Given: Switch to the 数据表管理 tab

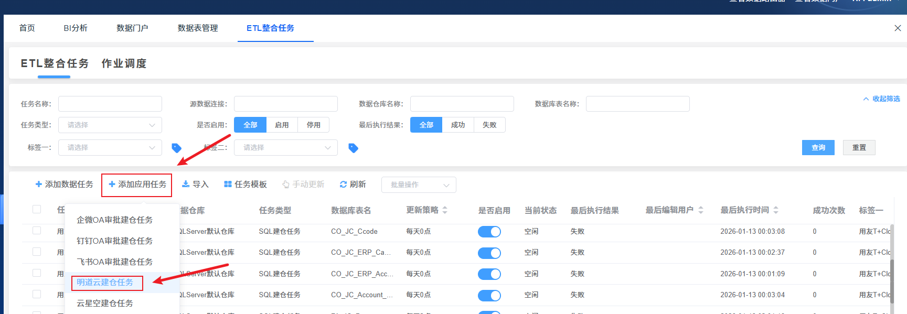Looking at the screenshot, I should [x=197, y=28].
